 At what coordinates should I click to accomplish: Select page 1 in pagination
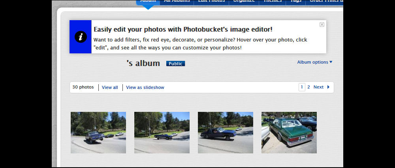tap(302, 87)
